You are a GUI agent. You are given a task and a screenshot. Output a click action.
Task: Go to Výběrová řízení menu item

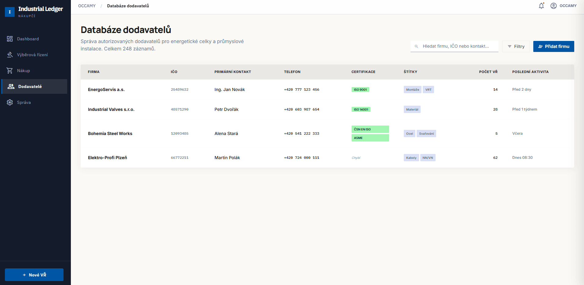coord(32,55)
